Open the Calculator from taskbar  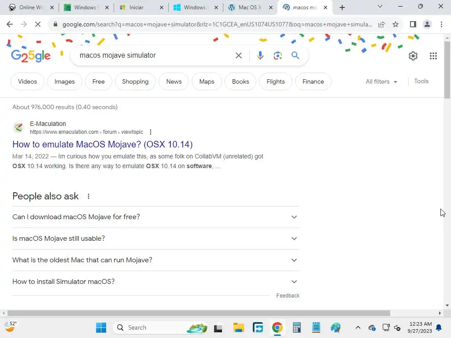coord(296,327)
